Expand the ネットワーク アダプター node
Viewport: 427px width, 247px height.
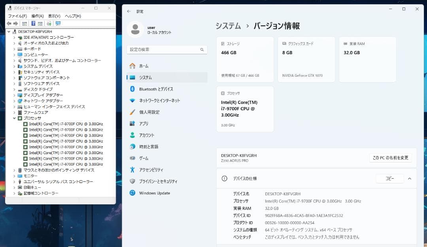(14, 101)
